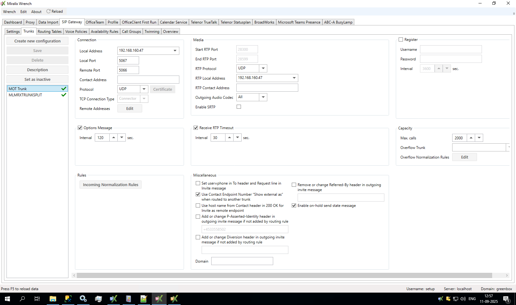Uncheck the Options Message checkbox
The height and width of the screenshot is (305, 516).
[80, 128]
